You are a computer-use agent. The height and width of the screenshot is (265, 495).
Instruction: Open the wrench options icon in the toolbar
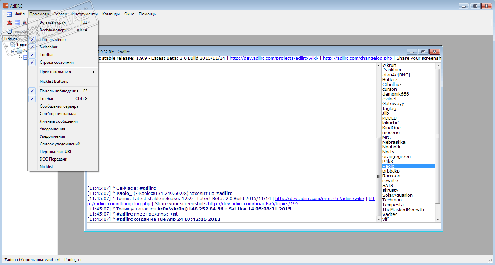(25, 23)
